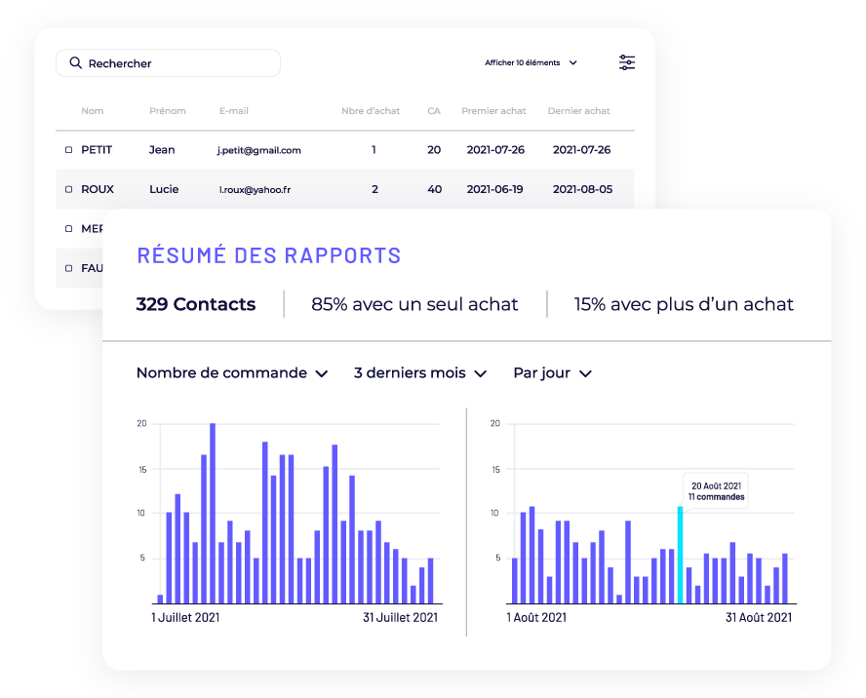Image resolution: width=866 pixels, height=698 pixels.
Task: Tick the checkbox for the MER row
Action: pyautogui.click(x=68, y=229)
